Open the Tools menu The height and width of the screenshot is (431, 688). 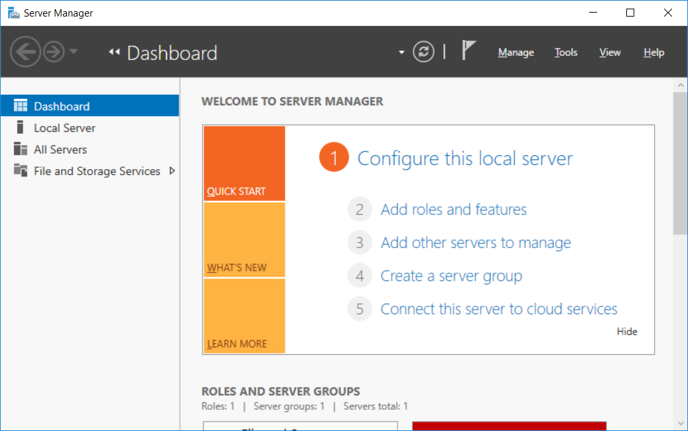click(566, 52)
